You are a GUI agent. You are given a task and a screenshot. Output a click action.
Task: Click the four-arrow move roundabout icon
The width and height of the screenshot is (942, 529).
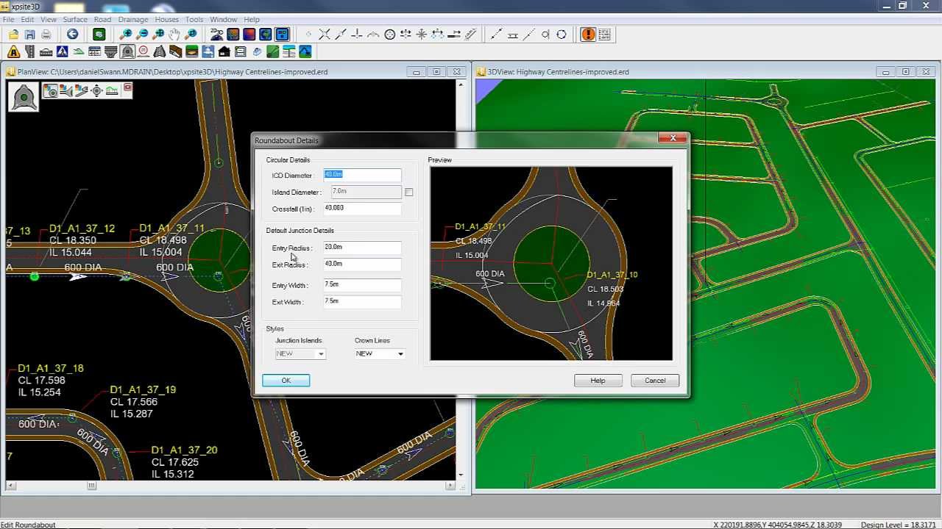[x=96, y=90]
